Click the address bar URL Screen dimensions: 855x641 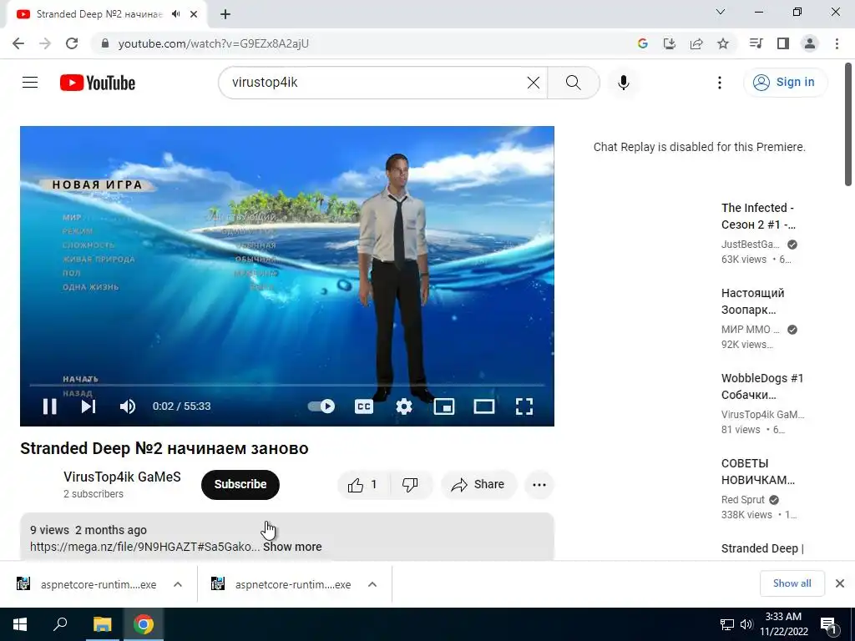[x=213, y=43]
